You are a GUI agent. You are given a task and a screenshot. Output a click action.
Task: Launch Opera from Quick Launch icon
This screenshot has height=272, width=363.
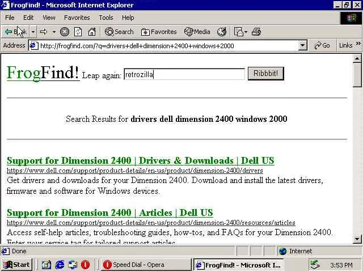point(86,265)
